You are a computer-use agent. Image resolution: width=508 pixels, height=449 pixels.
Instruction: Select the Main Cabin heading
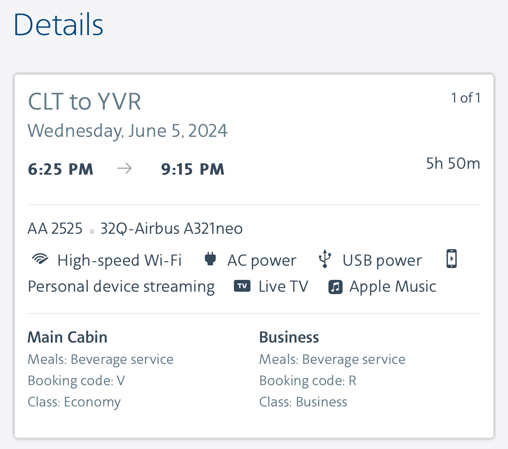[67, 337]
